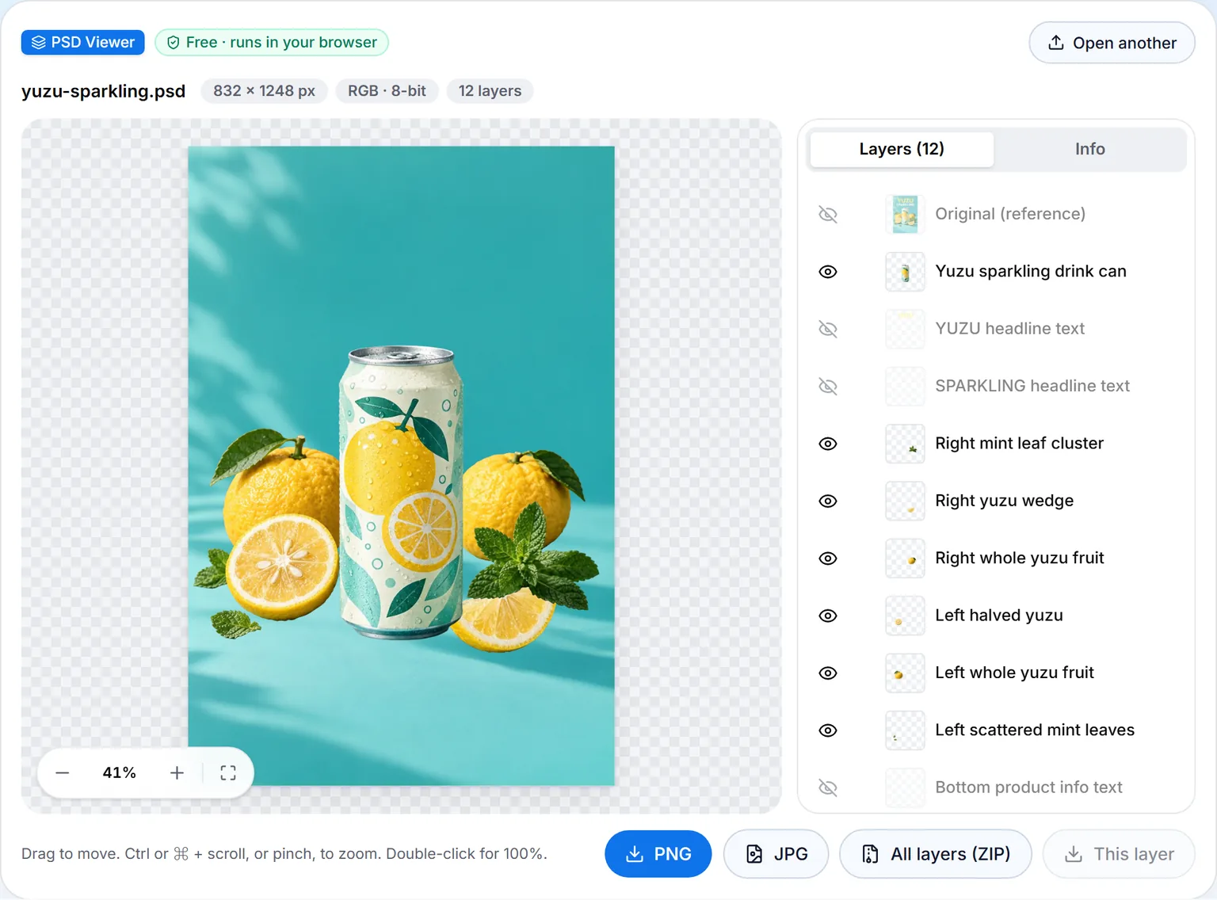Click the 41% zoom level value
This screenshot has width=1217, height=900.
pyautogui.click(x=119, y=772)
